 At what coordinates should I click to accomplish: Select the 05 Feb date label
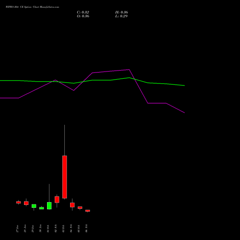click(79, 228)
